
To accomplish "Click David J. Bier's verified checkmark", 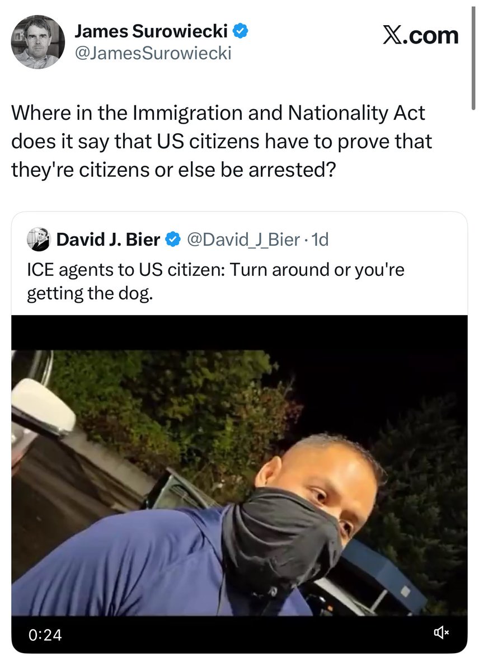I will tap(172, 239).
